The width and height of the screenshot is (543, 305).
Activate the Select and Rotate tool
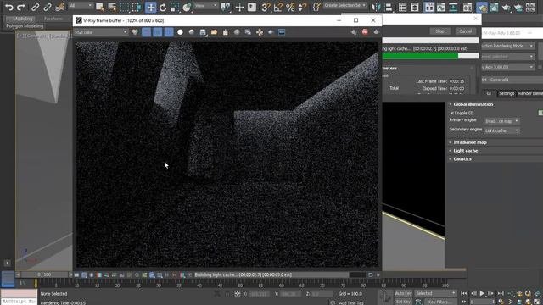[163, 7]
